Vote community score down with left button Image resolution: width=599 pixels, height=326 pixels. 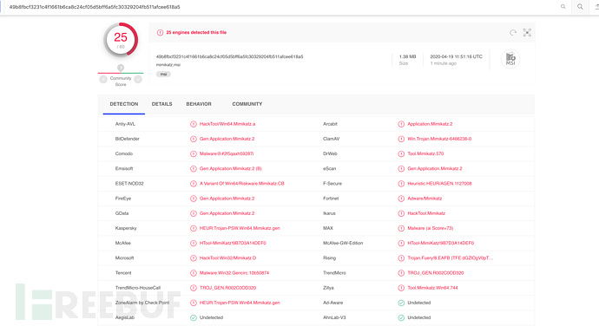[103, 80]
